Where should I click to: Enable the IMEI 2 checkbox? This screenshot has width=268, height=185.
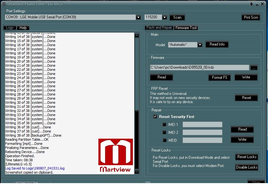[x=164, y=132]
